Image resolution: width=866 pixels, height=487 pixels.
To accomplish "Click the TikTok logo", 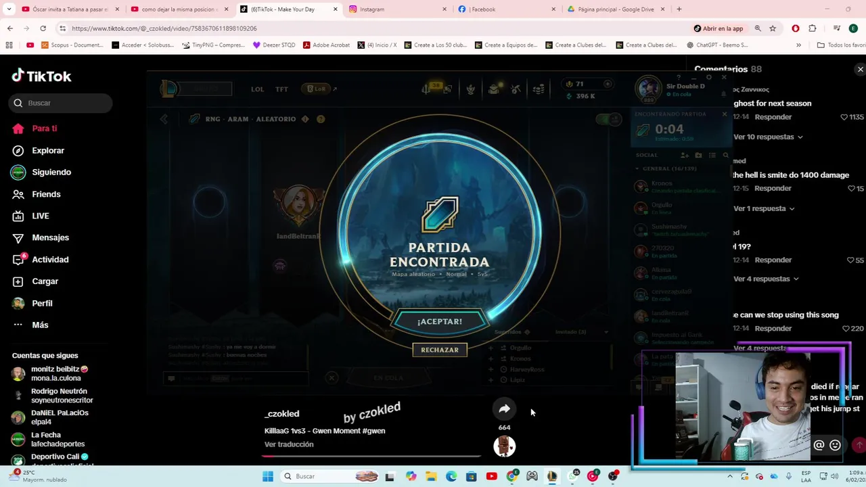I will [41, 76].
